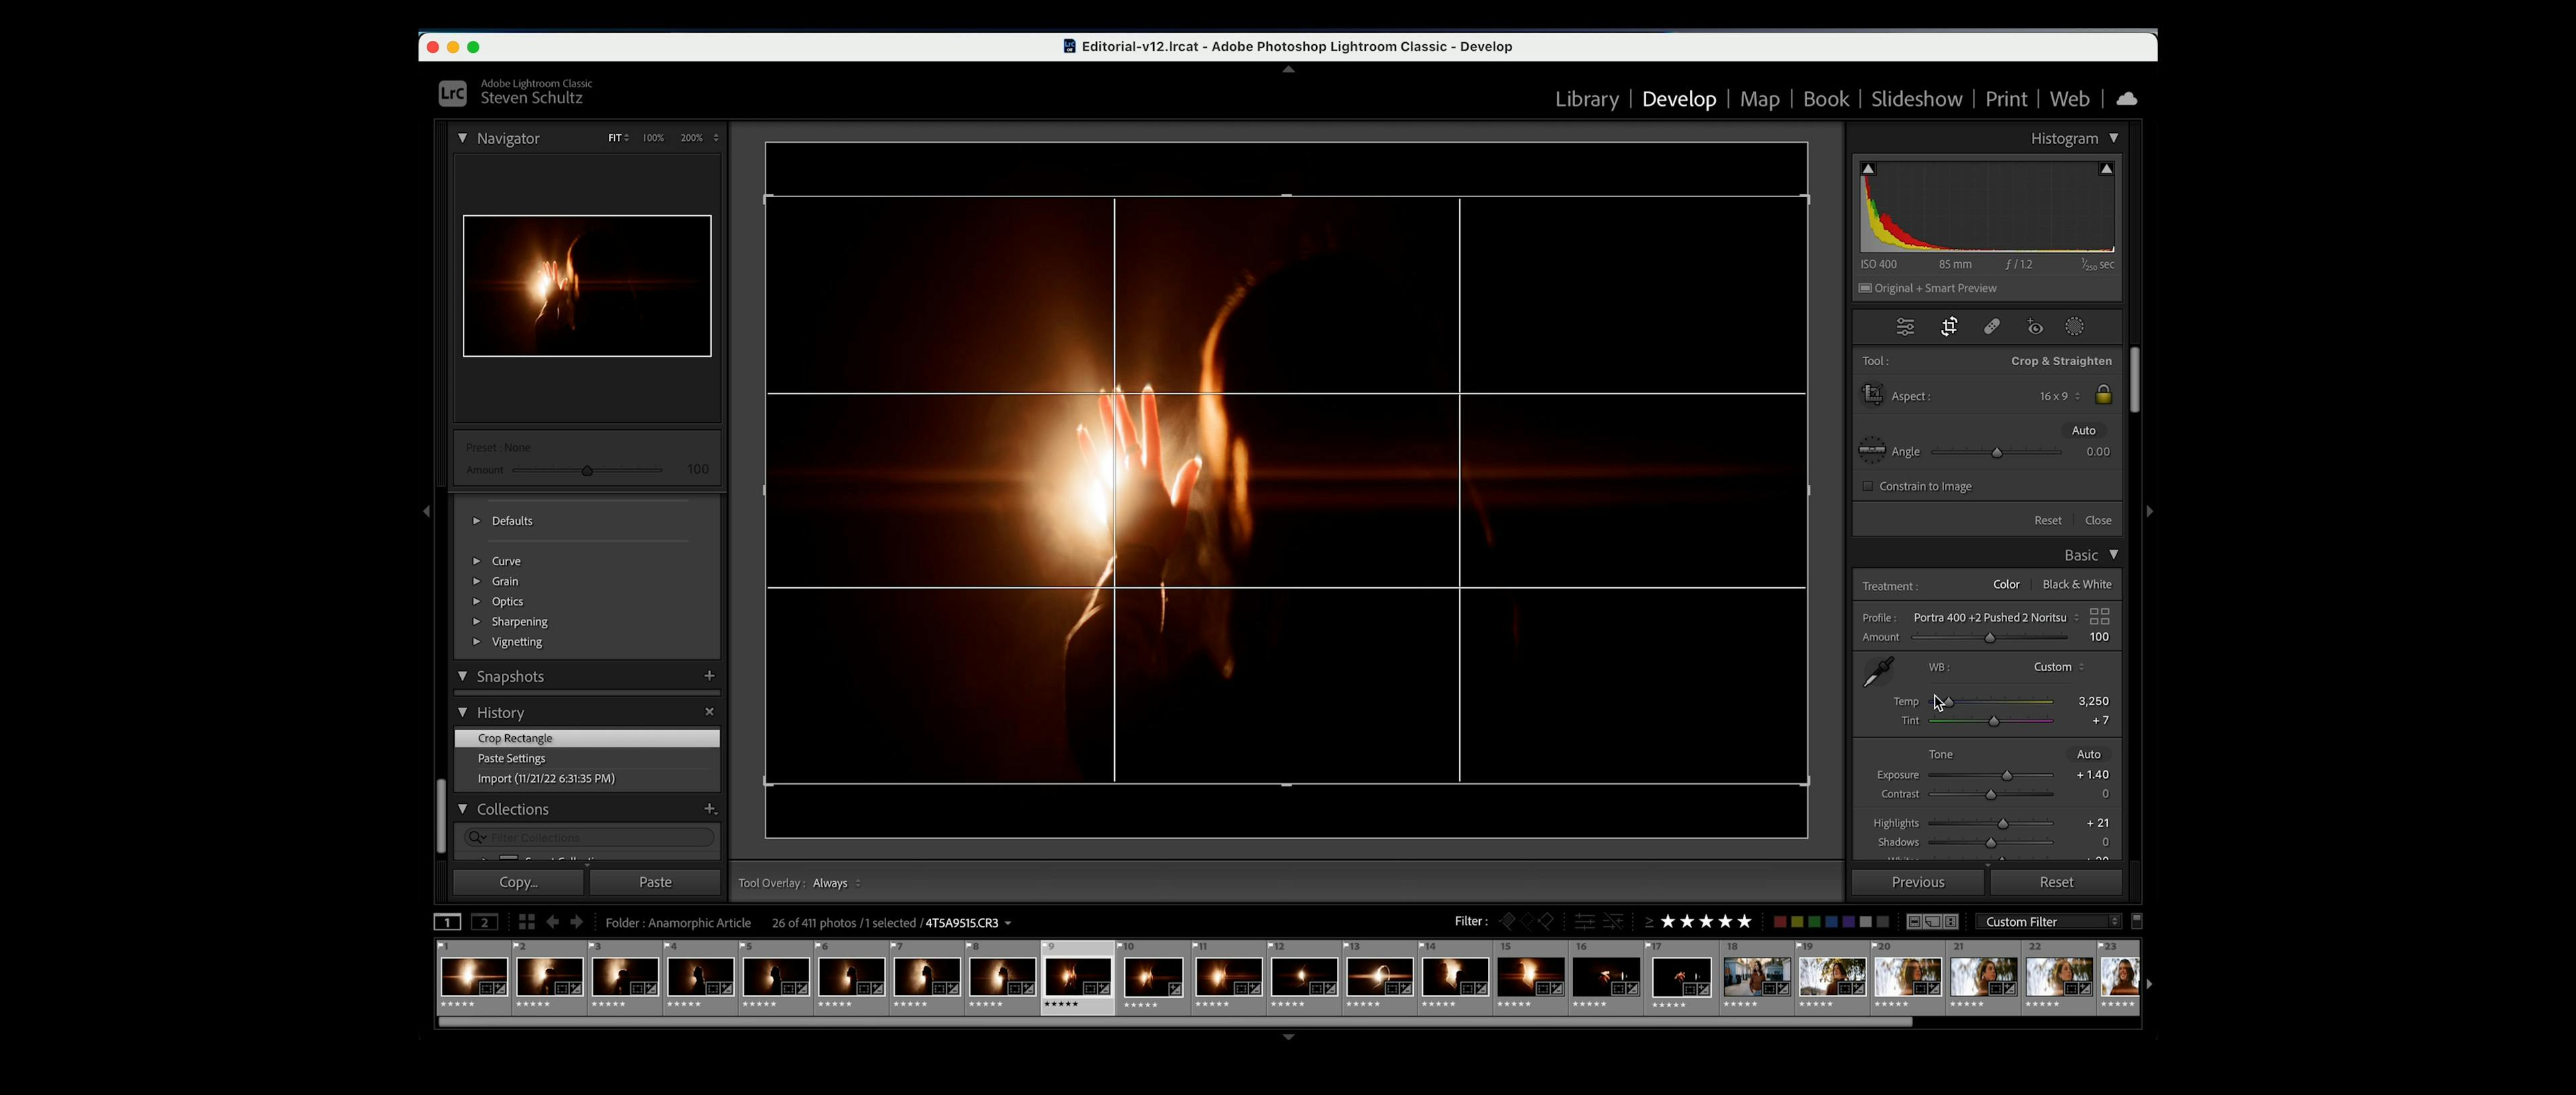Select the Red Eye Correction tool icon
Screen dimensions: 2576x1095
click(x=2035, y=327)
